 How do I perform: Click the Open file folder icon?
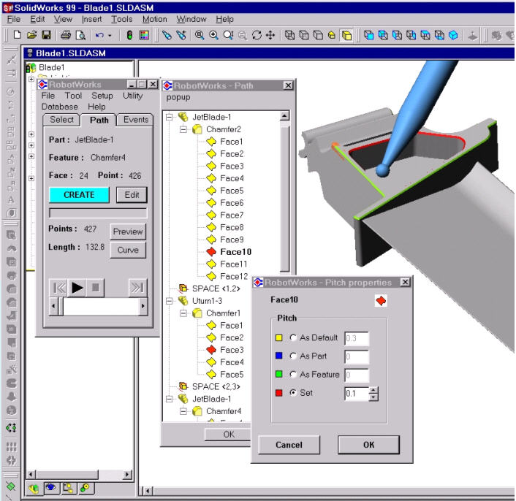coord(29,34)
